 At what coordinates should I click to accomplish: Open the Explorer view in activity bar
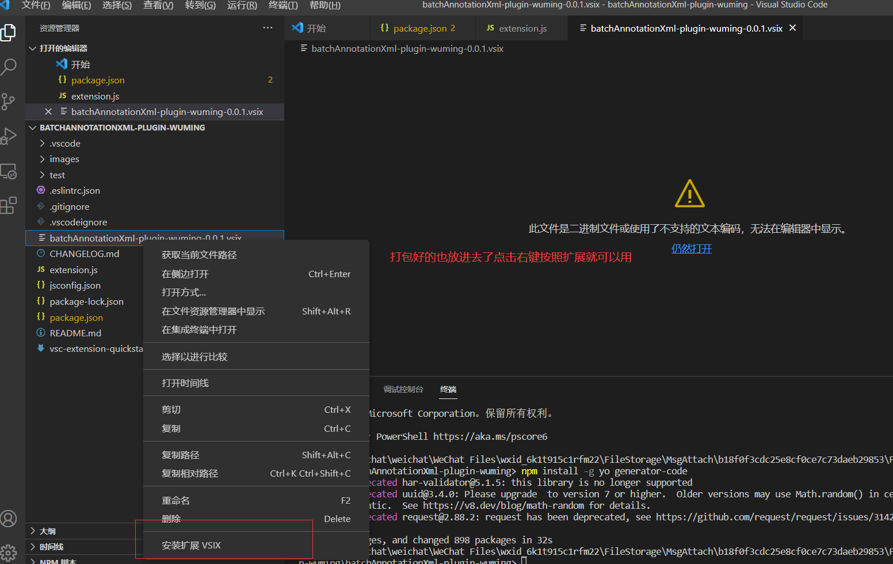[x=9, y=33]
